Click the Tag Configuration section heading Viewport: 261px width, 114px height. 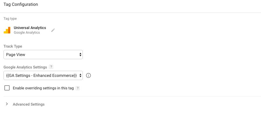(x=21, y=4)
